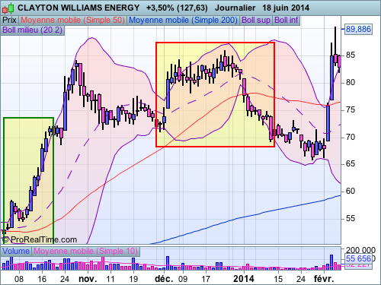Open the Moyenne mobile (Simple 50) label
Image resolution: width=381 pixels, height=285 pixels.
[72, 20]
